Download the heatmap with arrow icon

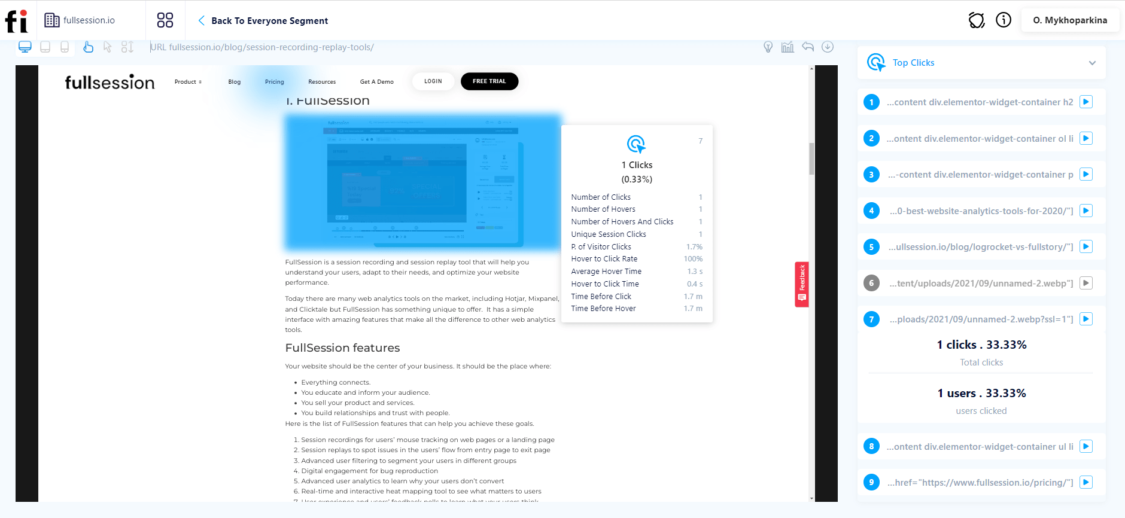click(828, 47)
